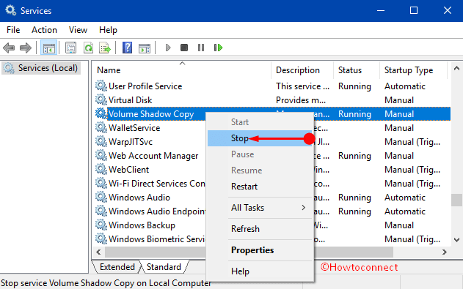Choose Stop in the context menu

(x=260, y=138)
